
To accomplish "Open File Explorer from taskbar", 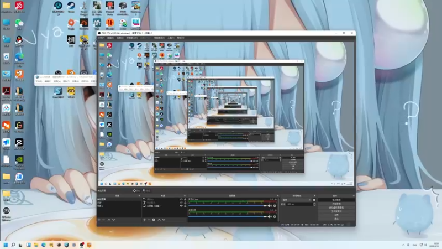I will click(x=36, y=245).
